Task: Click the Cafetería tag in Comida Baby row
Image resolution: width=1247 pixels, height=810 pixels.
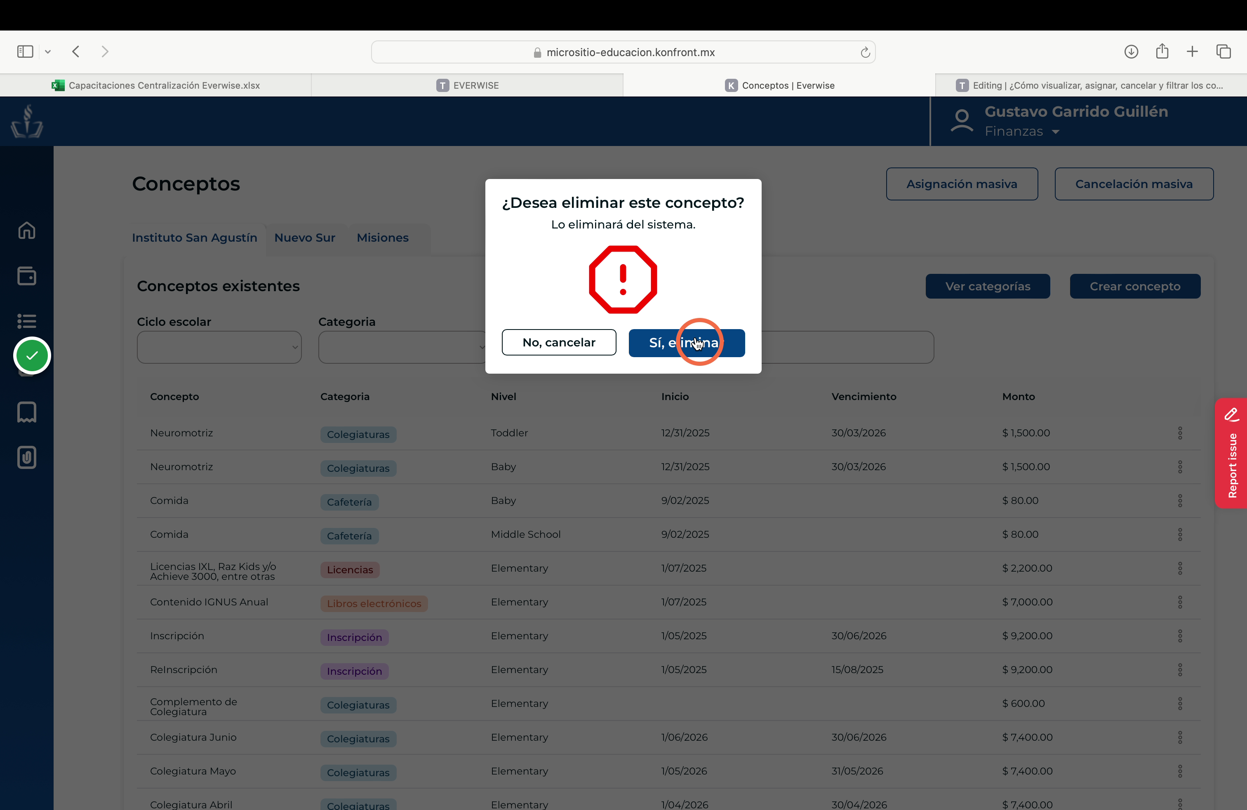Action: [349, 502]
